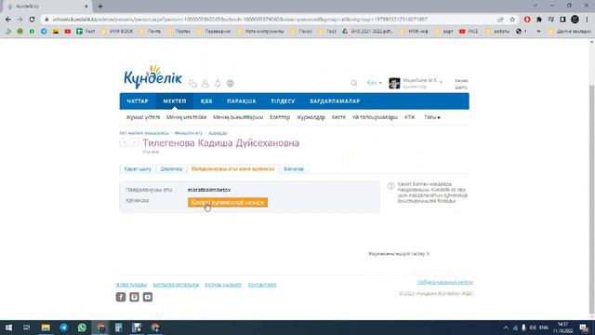Open Менің сыныптарым submenu link

click(x=238, y=117)
